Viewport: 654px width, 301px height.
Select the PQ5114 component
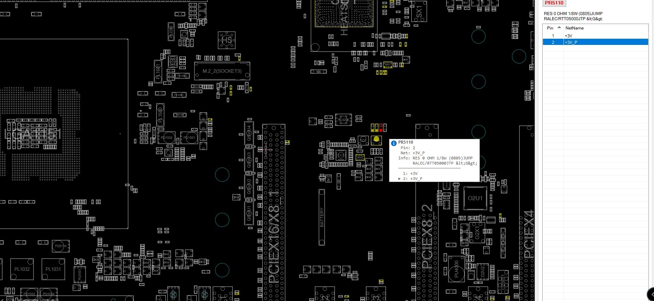click(61, 246)
